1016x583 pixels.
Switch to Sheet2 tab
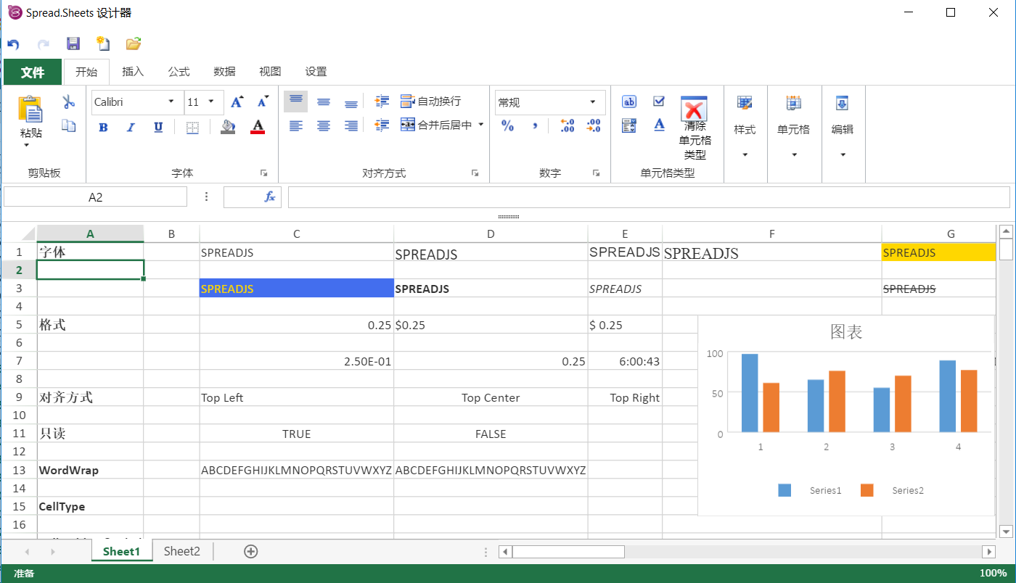[181, 551]
